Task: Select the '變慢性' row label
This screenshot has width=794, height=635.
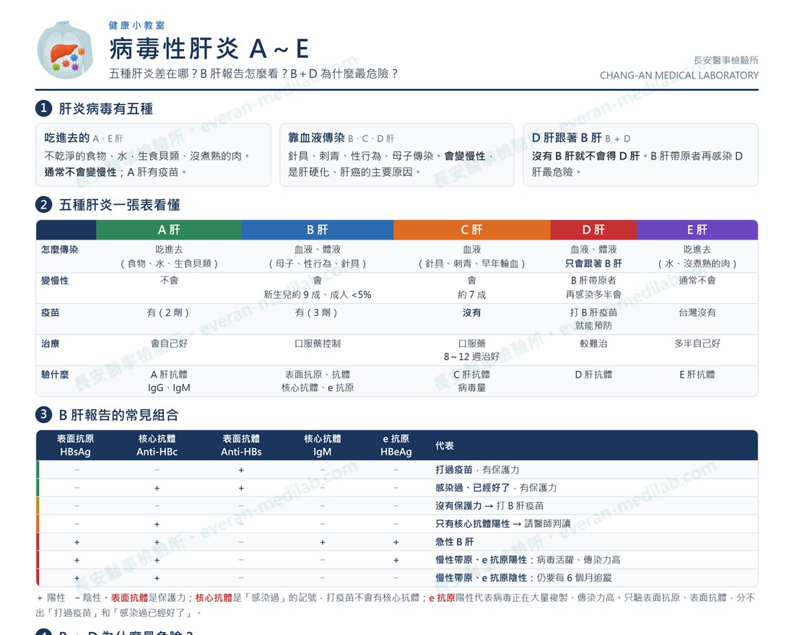Action: pyautogui.click(x=55, y=281)
